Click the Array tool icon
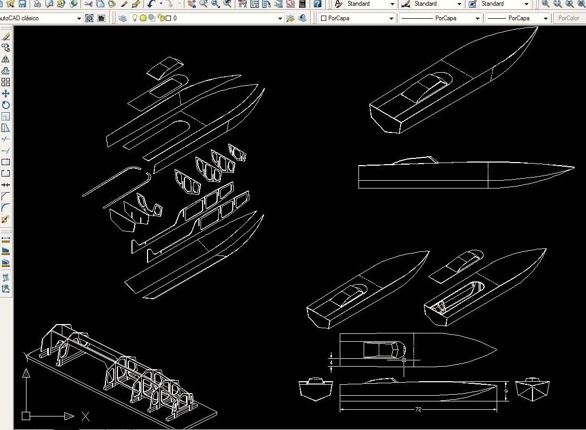586x430 pixels. pyautogui.click(x=6, y=82)
